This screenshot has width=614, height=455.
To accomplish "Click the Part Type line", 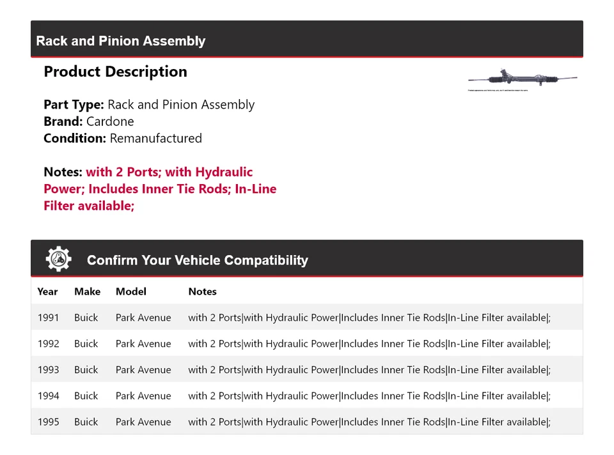I will click(149, 105).
